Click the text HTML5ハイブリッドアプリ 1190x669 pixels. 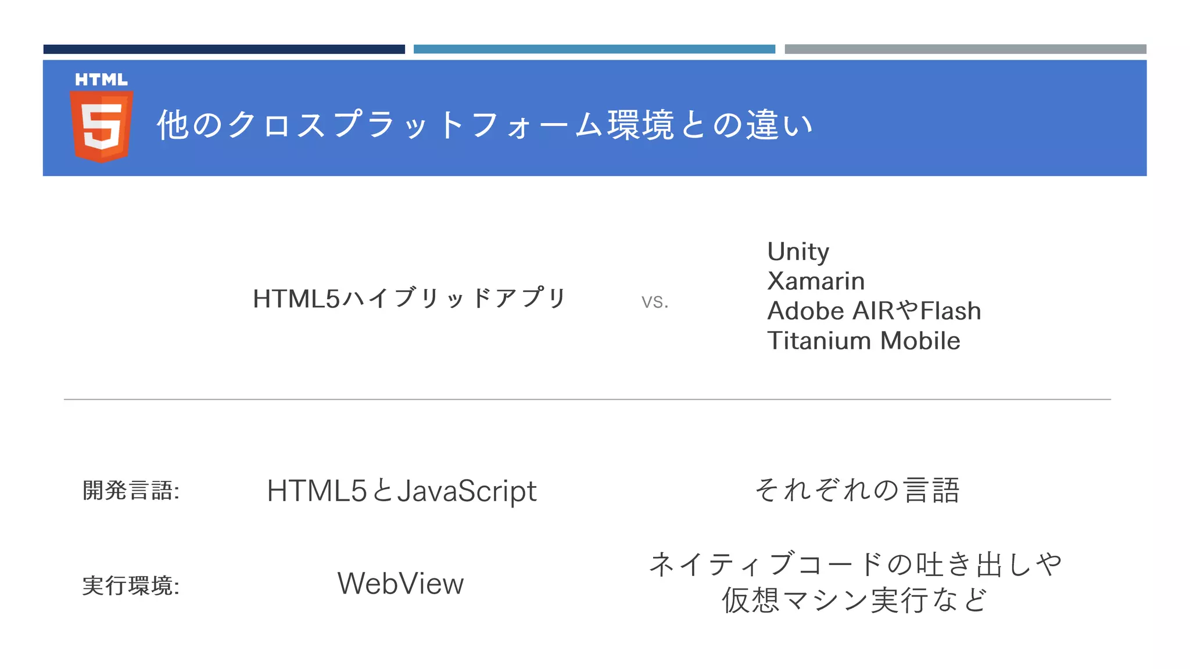410,298
